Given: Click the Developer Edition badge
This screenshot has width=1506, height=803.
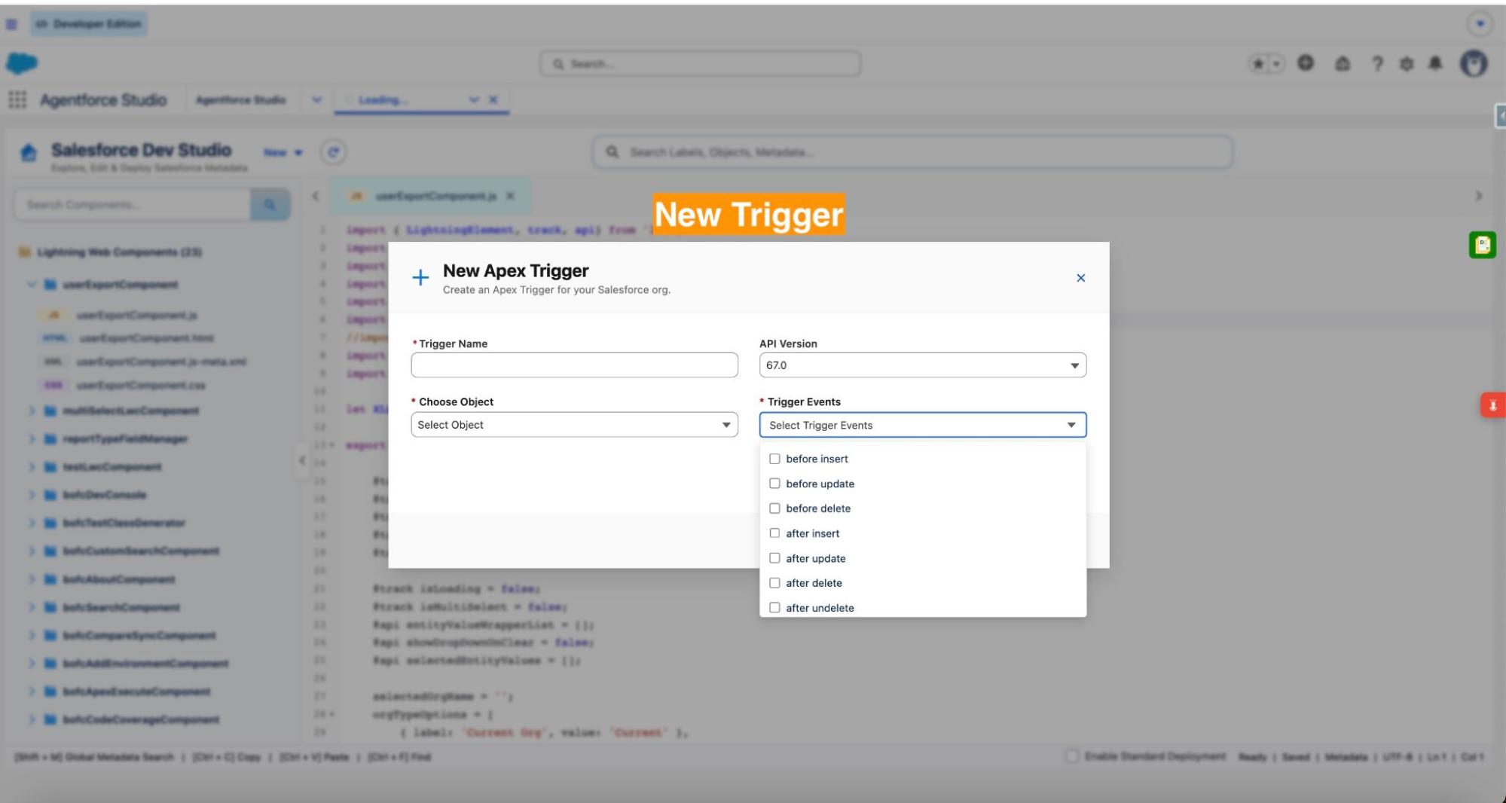Looking at the screenshot, I should click(x=89, y=24).
